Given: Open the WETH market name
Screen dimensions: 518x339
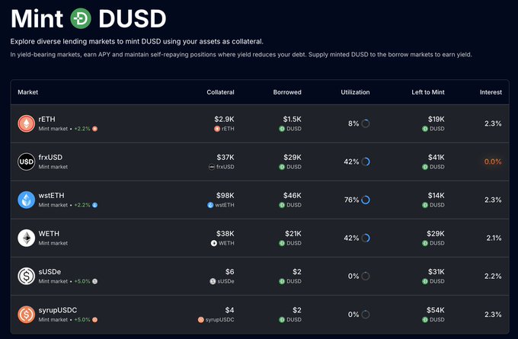Looking at the screenshot, I should (49, 234).
